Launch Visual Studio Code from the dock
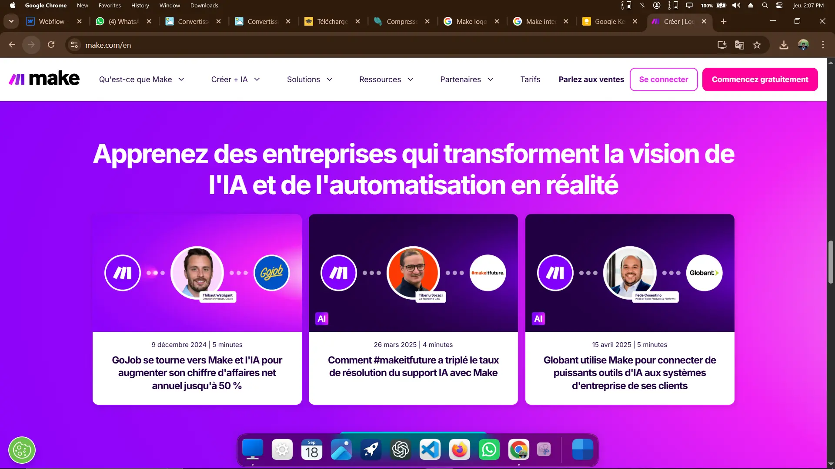The width and height of the screenshot is (835, 469). tap(430, 450)
